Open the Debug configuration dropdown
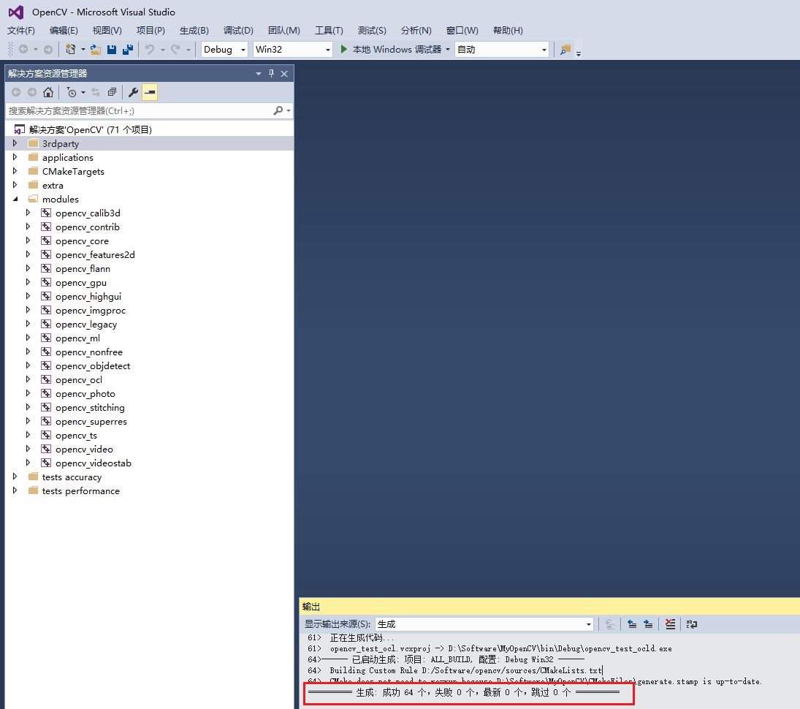Image resolution: width=800 pixels, height=709 pixels. [224, 50]
